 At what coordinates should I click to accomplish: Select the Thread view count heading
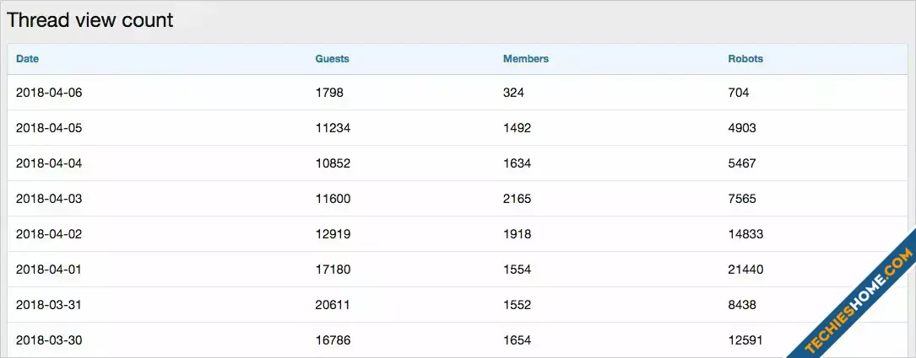(x=90, y=20)
